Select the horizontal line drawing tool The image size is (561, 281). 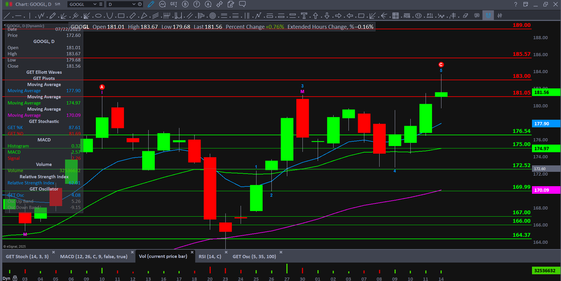tap(18, 16)
